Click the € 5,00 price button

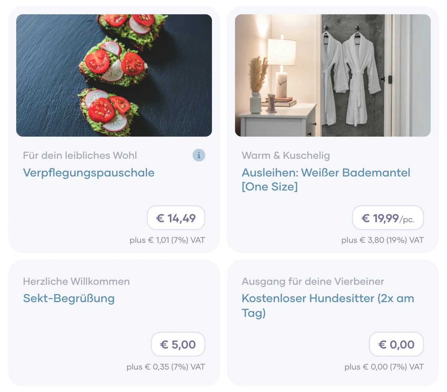pyautogui.click(x=178, y=344)
